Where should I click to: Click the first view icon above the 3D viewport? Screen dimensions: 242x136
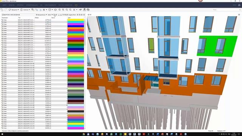coord(88,15)
